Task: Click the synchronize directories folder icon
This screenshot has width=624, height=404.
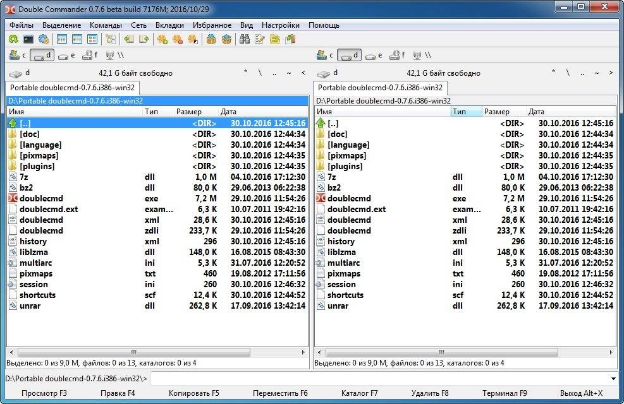Action: (x=274, y=39)
